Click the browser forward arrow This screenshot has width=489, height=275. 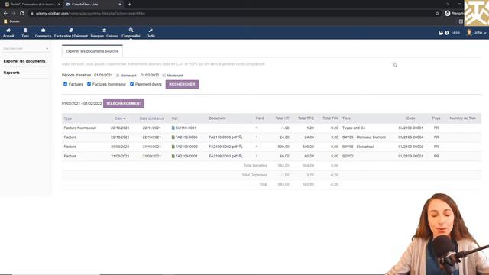click(14, 14)
